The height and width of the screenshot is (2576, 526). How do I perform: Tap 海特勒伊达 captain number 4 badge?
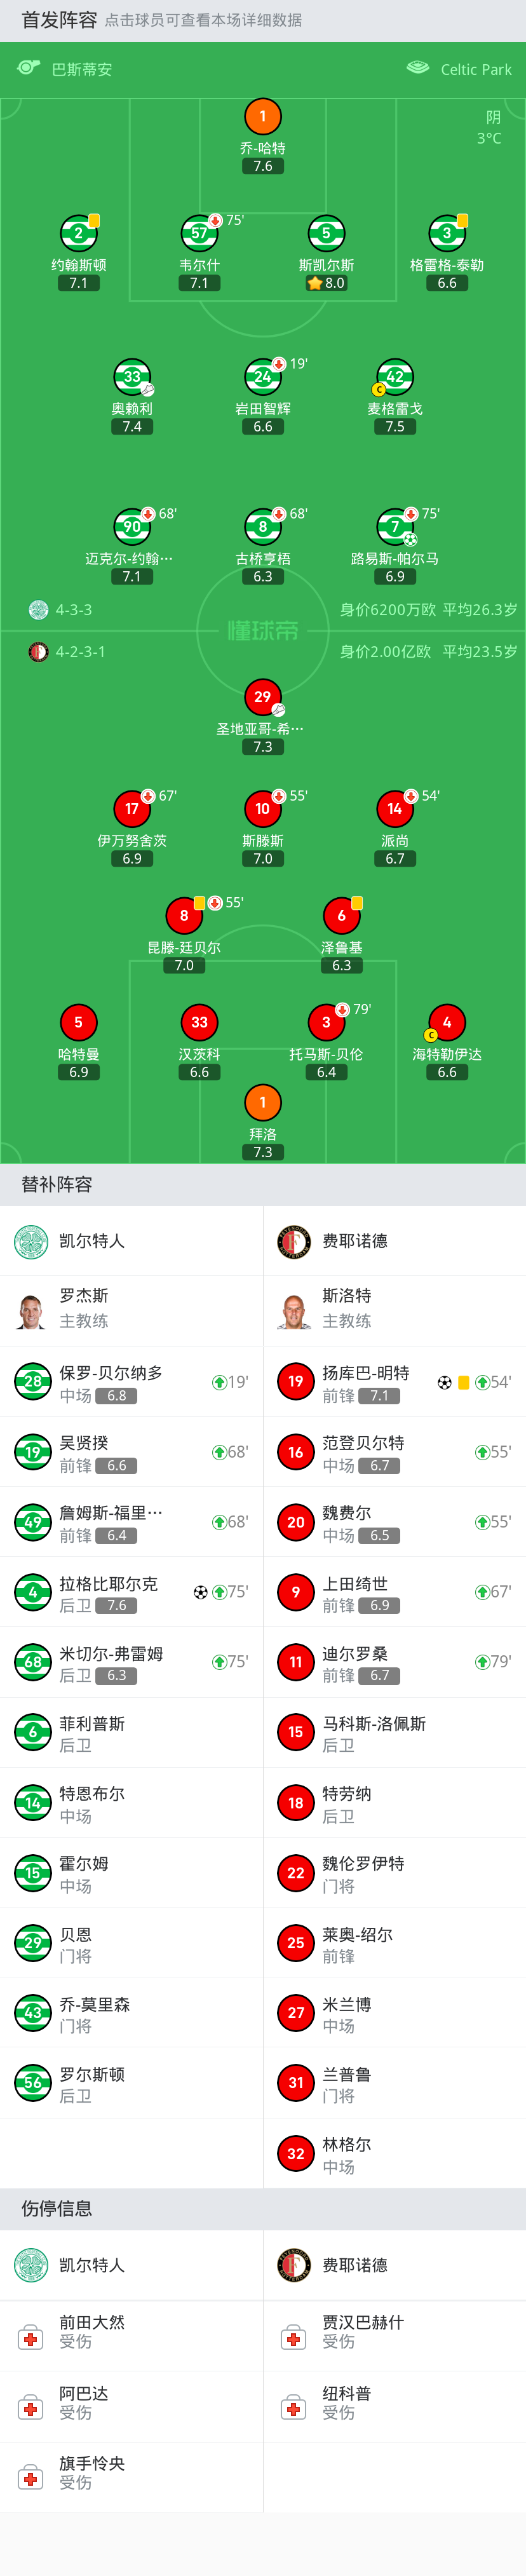coord(447,1022)
